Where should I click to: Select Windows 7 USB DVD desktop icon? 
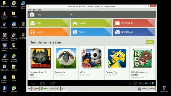pyautogui.click(x=5, y=79)
